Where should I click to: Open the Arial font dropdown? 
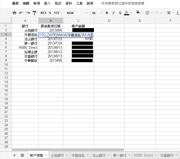(77, 13)
